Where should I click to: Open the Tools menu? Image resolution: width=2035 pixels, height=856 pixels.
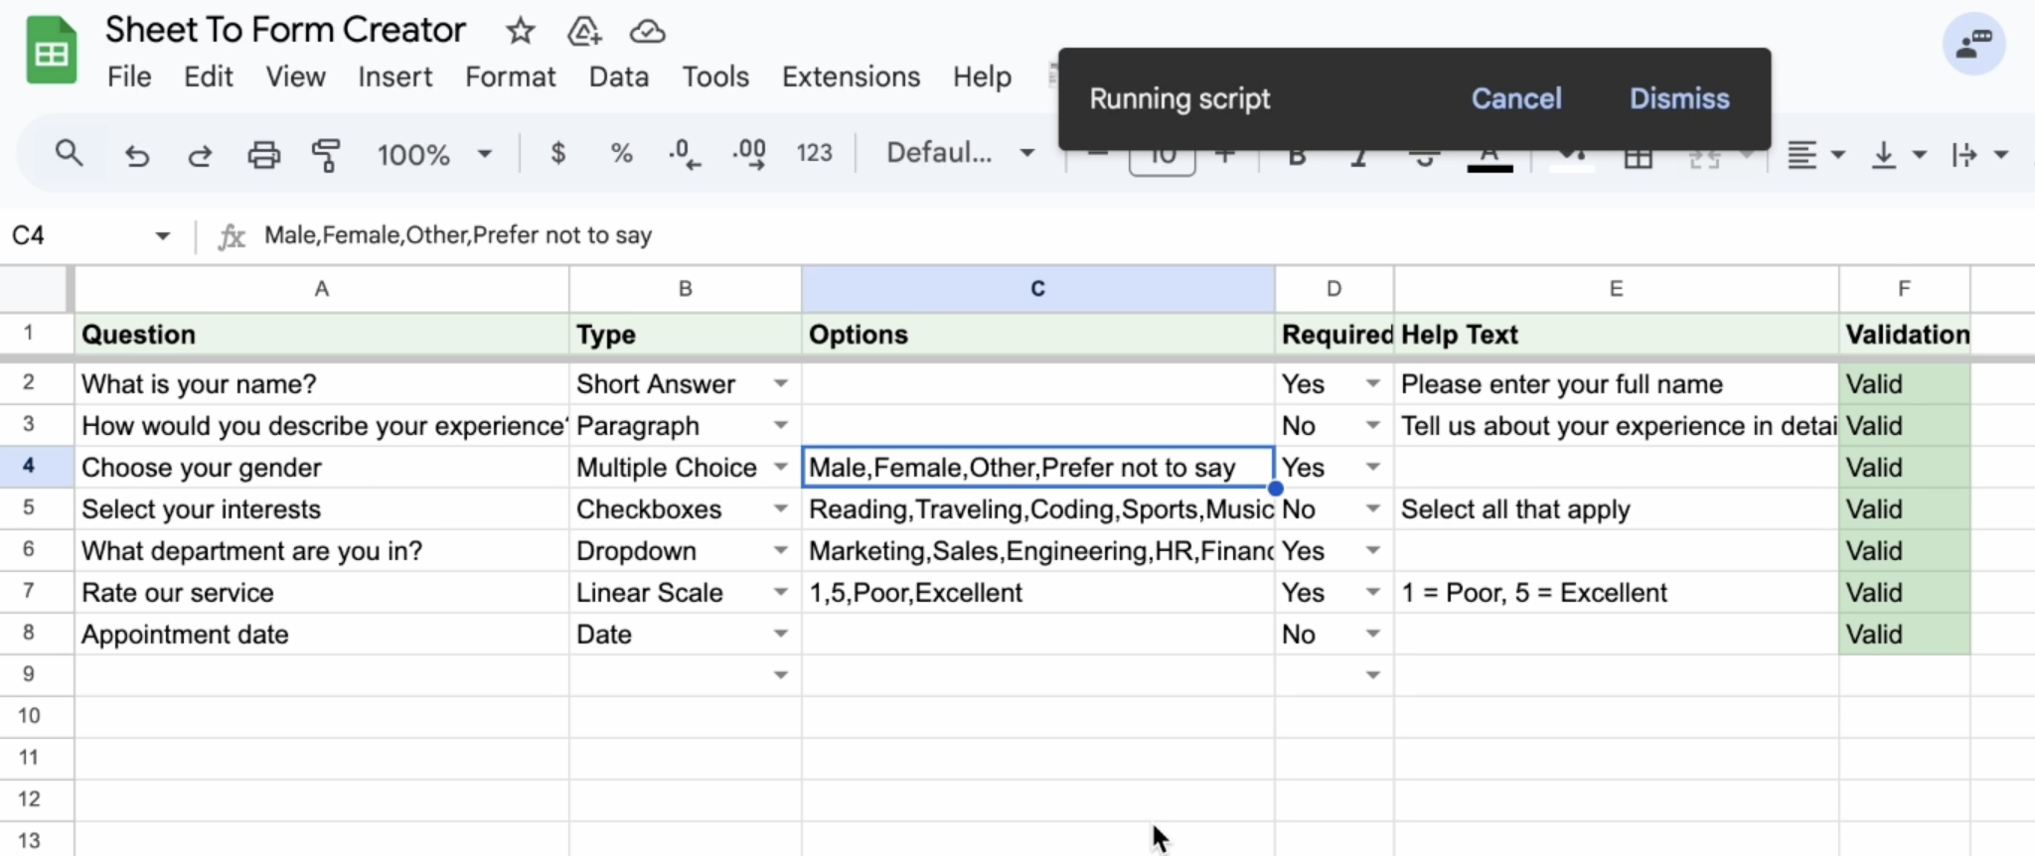pos(714,77)
